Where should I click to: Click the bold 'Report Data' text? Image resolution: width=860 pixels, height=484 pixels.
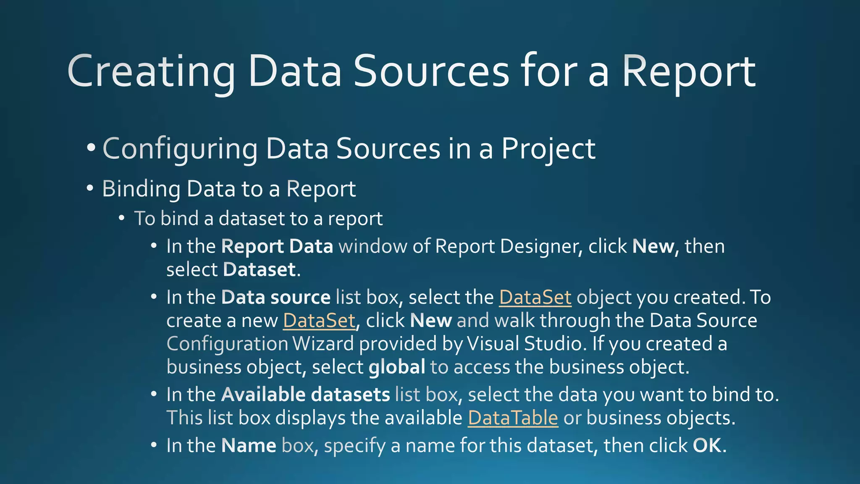(277, 246)
